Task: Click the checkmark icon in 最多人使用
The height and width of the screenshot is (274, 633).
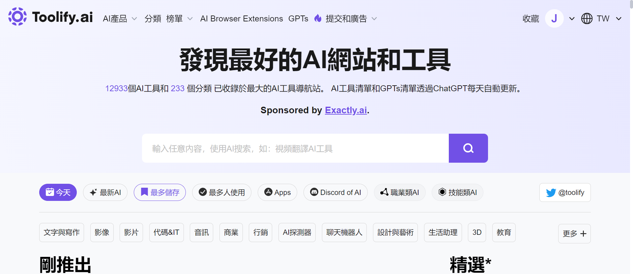Action: tap(203, 192)
